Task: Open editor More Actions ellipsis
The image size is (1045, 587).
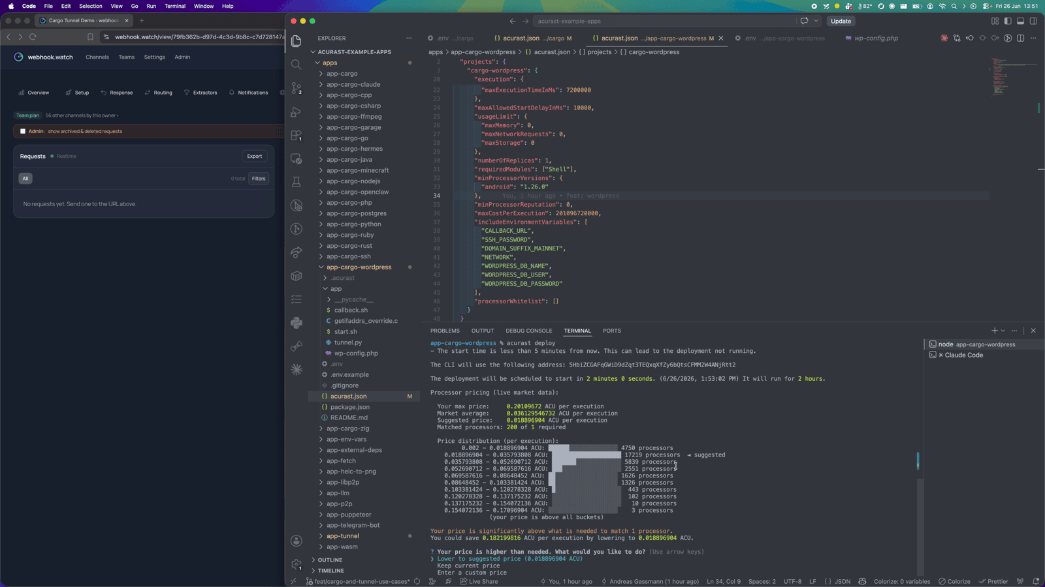Action: [x=1033, y=38]
